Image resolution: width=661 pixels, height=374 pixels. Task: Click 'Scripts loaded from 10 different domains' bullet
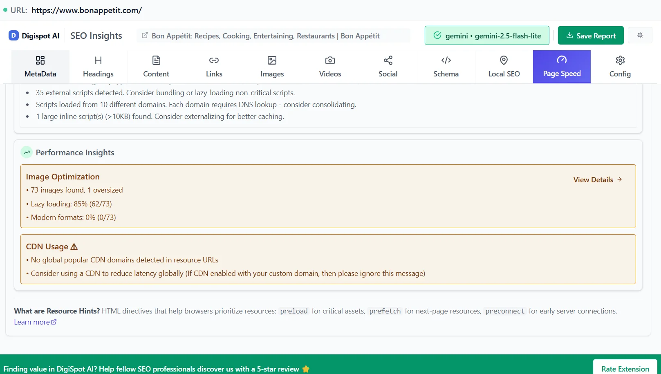pos(196,105)
